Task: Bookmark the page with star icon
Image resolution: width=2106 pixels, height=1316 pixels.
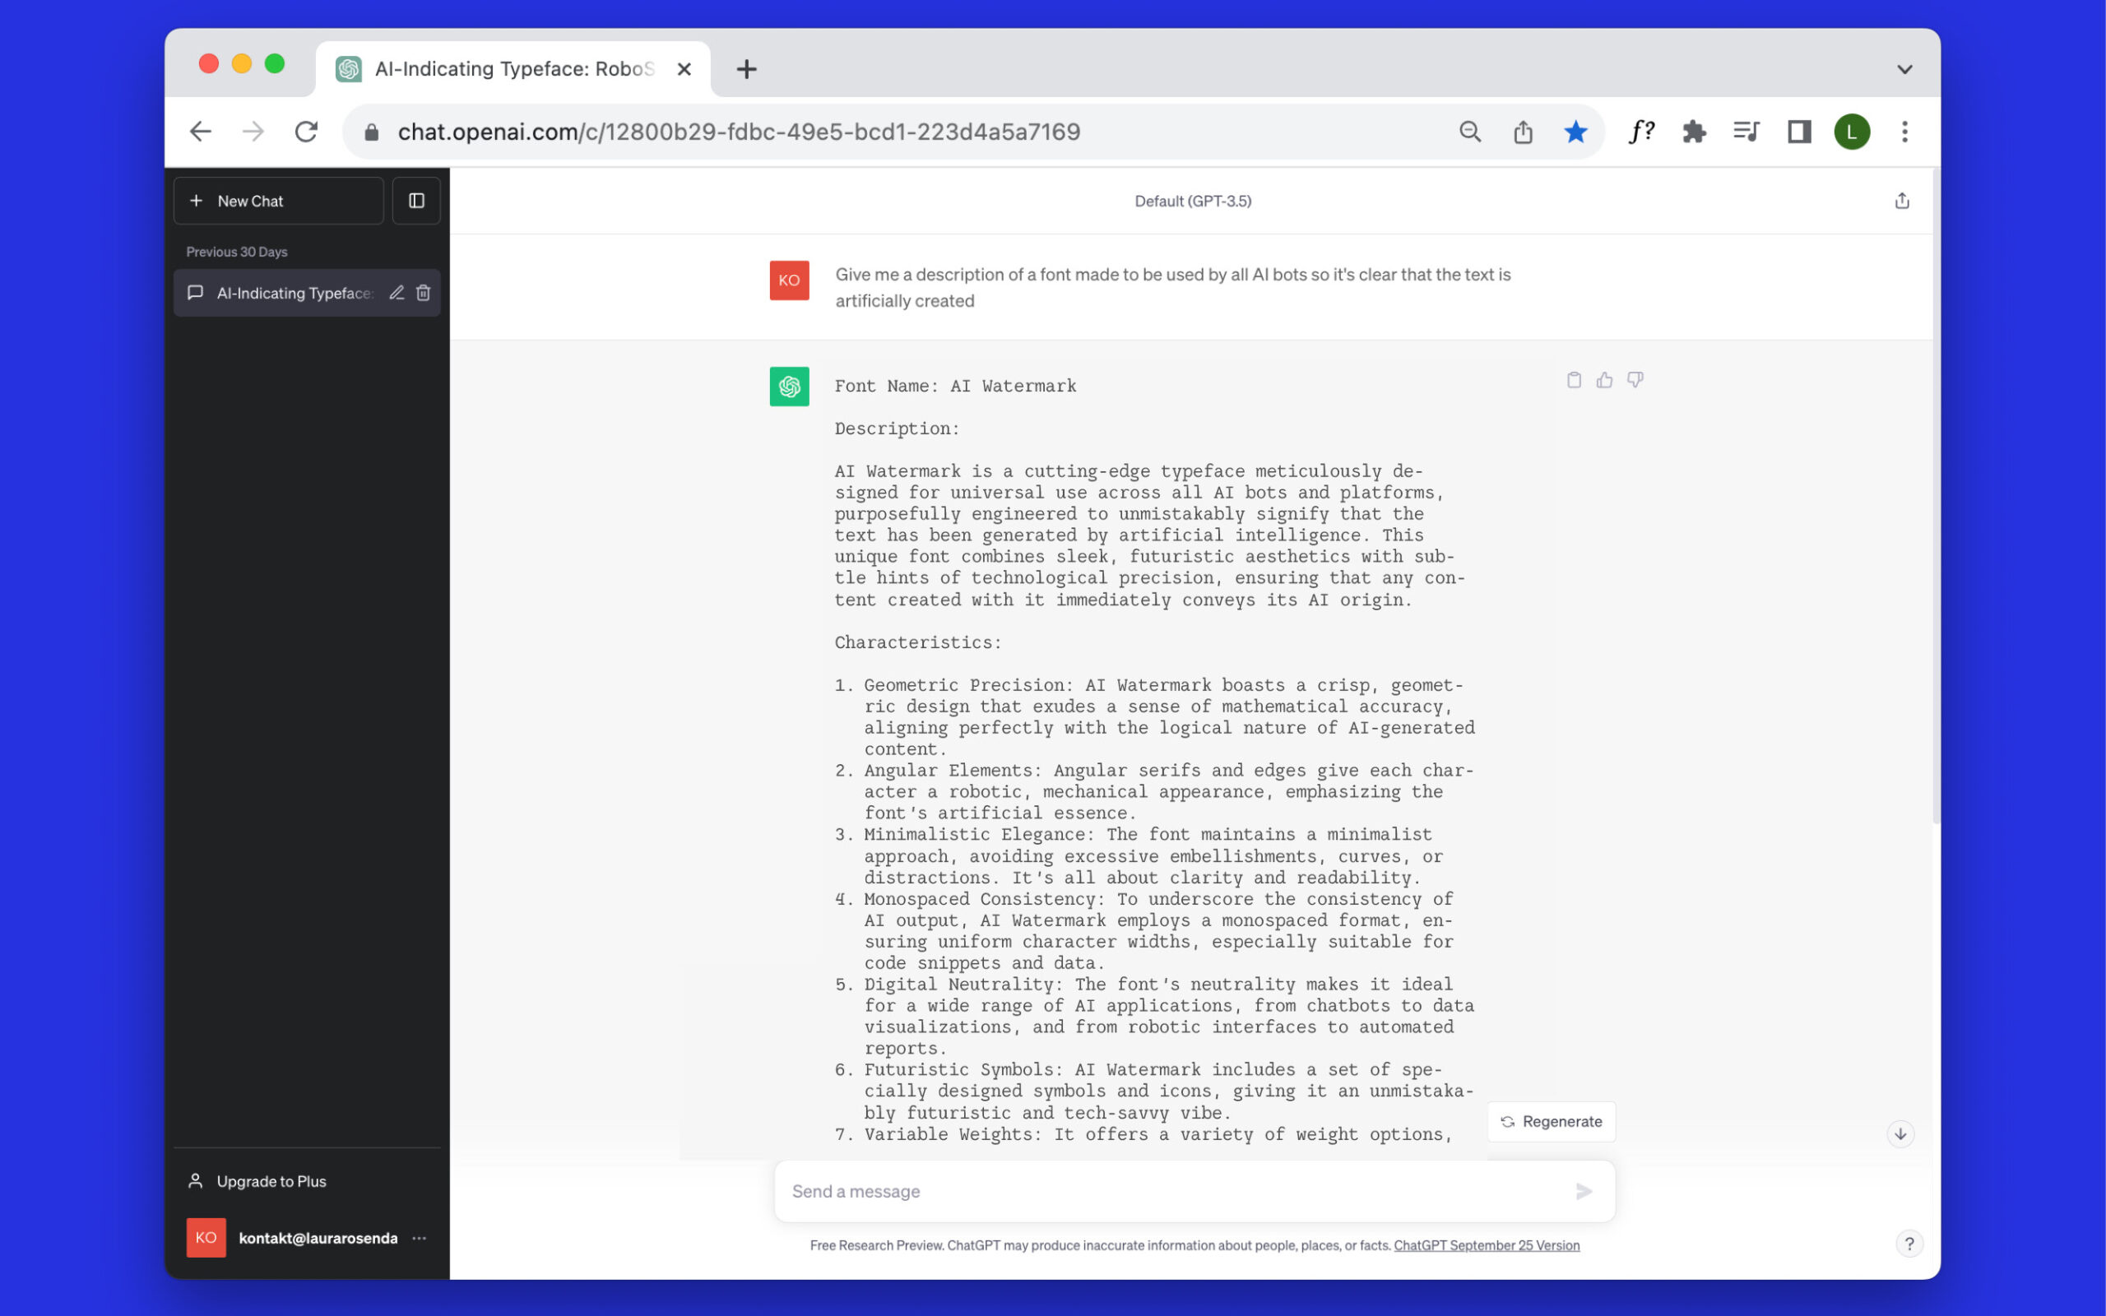Action: 1575,132
